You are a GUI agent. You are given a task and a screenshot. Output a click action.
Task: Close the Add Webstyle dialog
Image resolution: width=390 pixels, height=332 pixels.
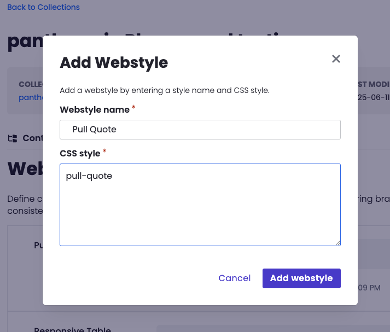pyautogui.click(x=336, y=59)
